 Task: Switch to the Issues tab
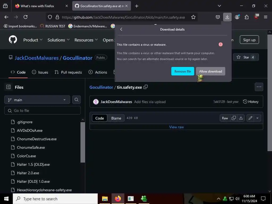pyautogui.click(x=40, y=72)
